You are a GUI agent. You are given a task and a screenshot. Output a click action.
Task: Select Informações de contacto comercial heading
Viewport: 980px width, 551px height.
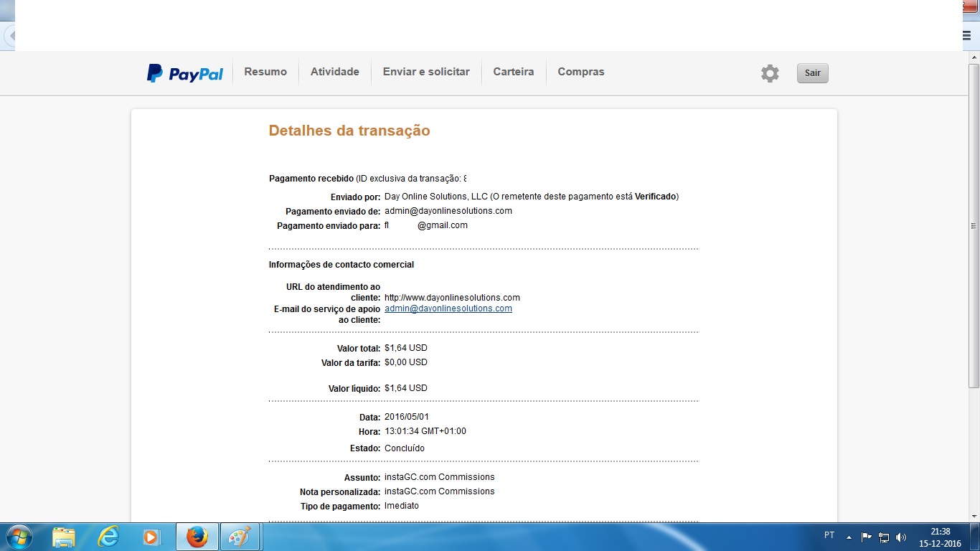(x=341, y=265)
